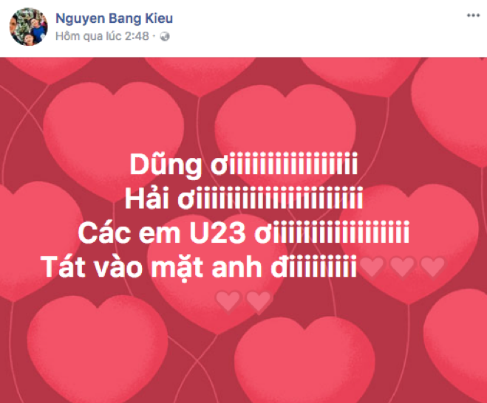Click the 'Tát vào mặt anh' text
Image resolution: width=487 pixels, height=403 pixels.
(x=151, y=267)
